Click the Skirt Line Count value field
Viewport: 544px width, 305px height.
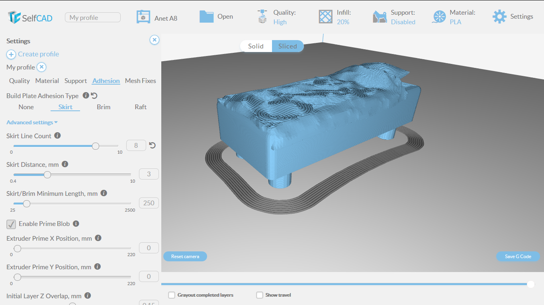click(x=136, y=145)
